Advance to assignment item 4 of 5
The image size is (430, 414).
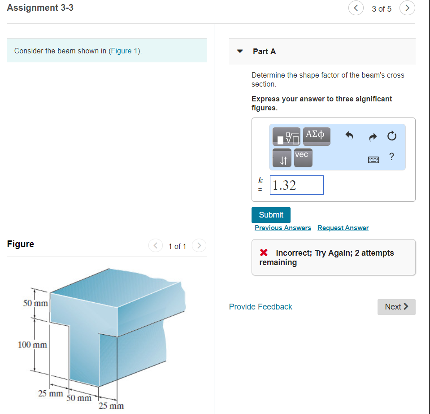click(407, 8)
